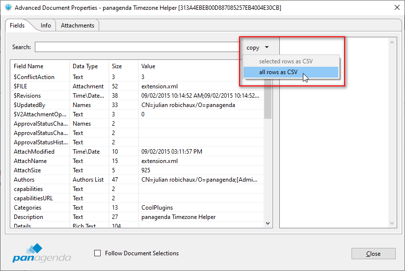Click the Close button

coord(373,254)
